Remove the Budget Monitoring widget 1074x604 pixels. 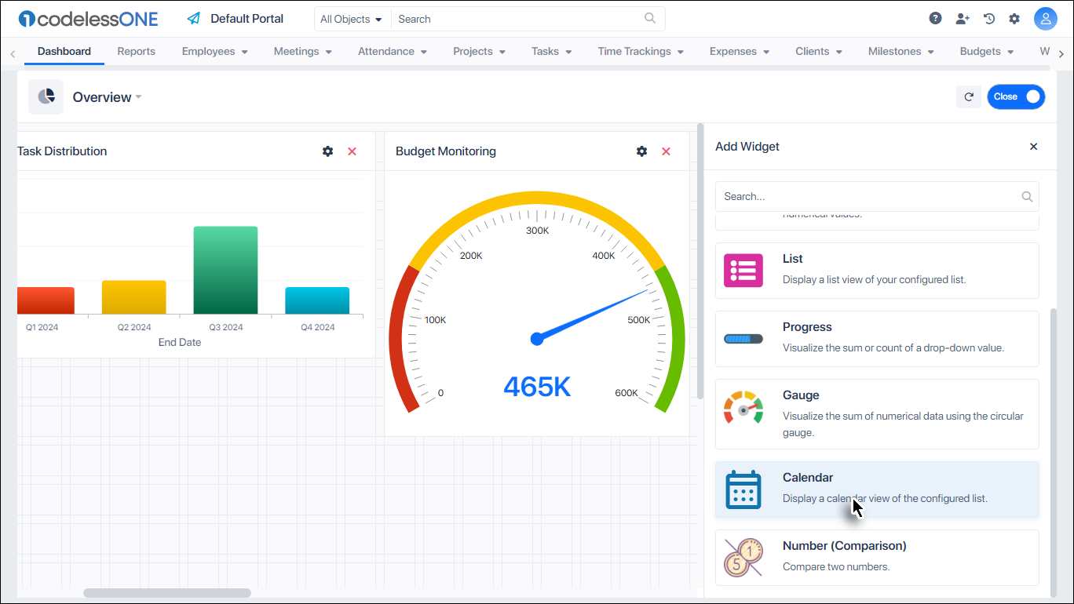coord(666,151)
